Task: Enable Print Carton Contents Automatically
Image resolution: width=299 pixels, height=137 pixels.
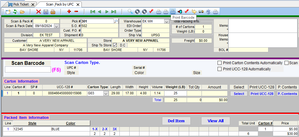Action: [x=220, y=63]
